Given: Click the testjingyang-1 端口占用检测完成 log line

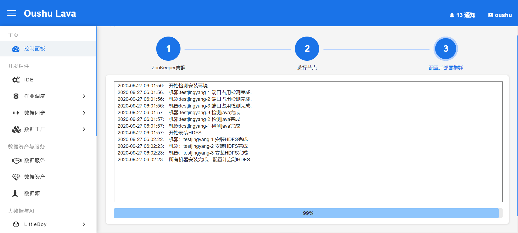Looking at the screenshot, I should coord(185,92).
